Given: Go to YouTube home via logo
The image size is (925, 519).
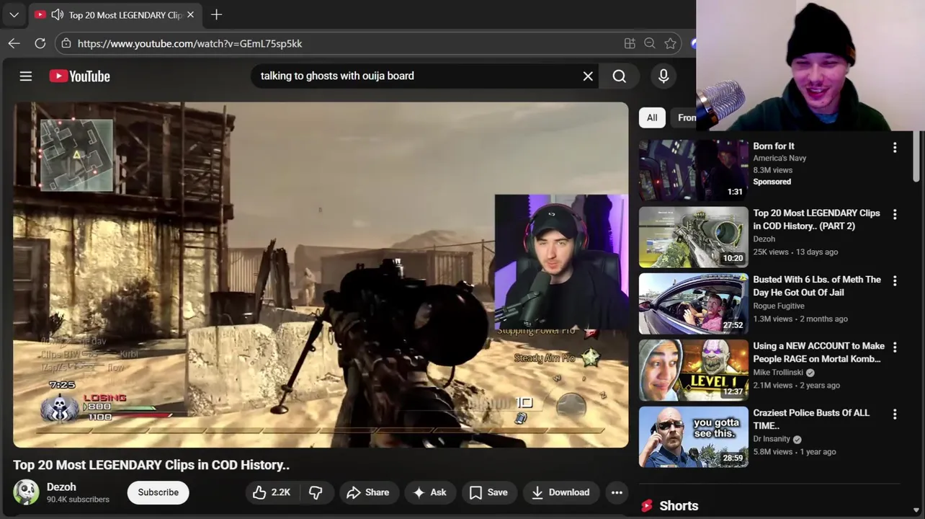Looking at the screenshot, I should pyautogui.click(x=79, y=76).
